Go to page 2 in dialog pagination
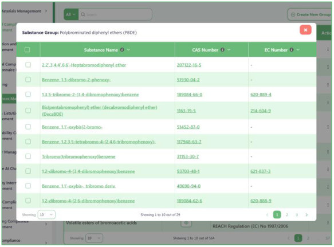Viewport: 334px width, 247px height. coord(286,214)
